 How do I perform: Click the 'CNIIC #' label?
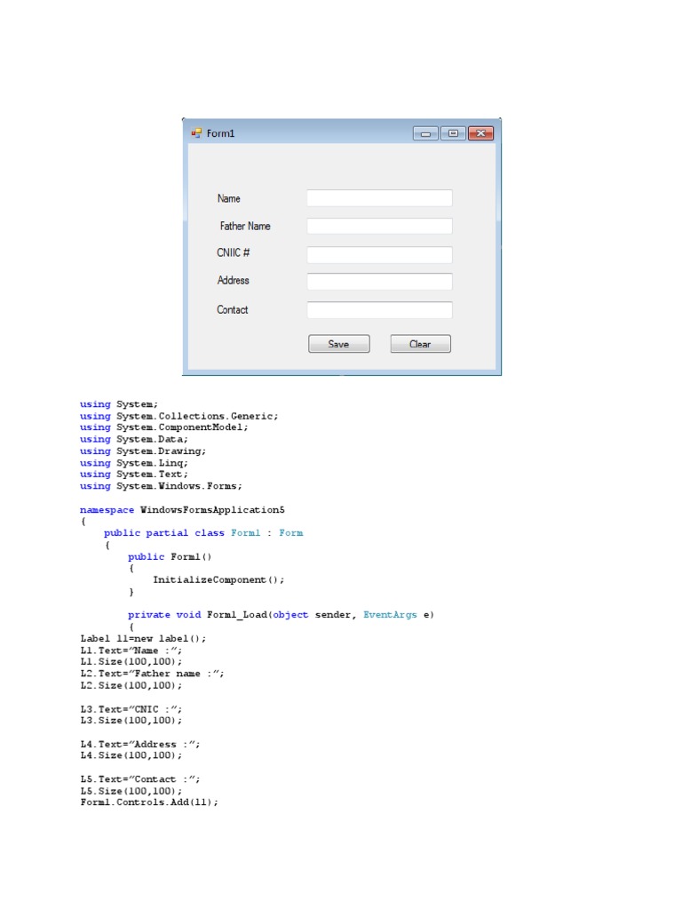[234, 252]
